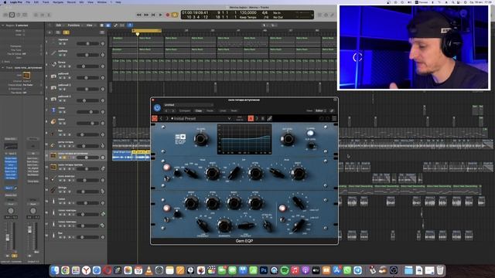
Task: Toggle the yellow Solo button on channel strip
Action: 14,256
